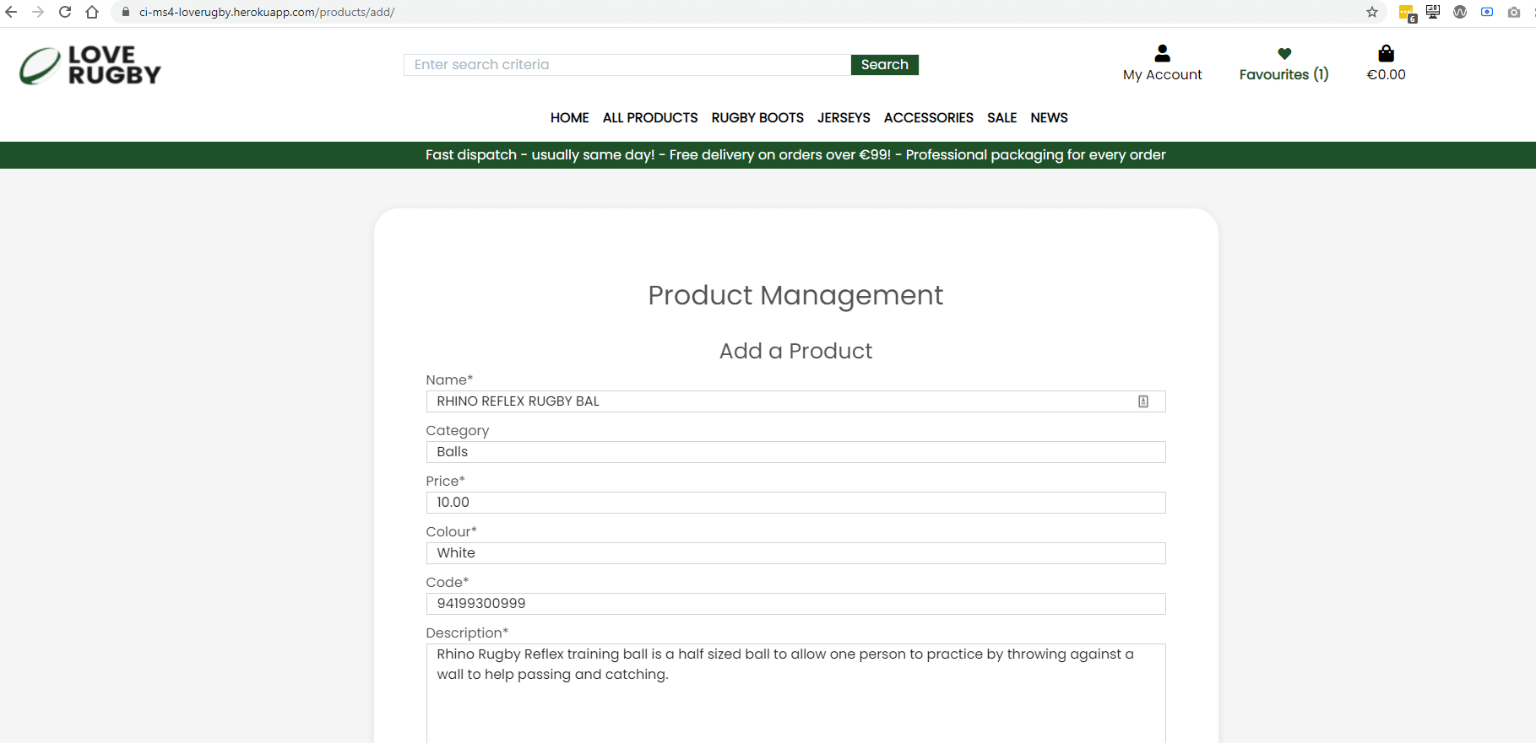1536x743 pixels.
Task: Focus the Enter search criteria box
Action: point(627,65)
